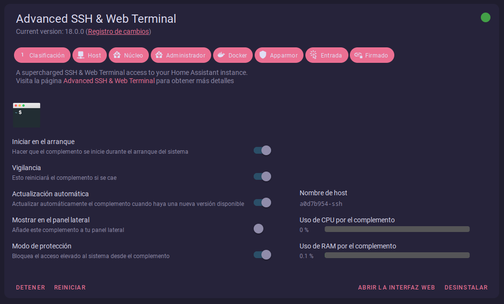Screen dimensions: 504x304
Task: Click the Clasificación rating chip
Action: [42, 56]
